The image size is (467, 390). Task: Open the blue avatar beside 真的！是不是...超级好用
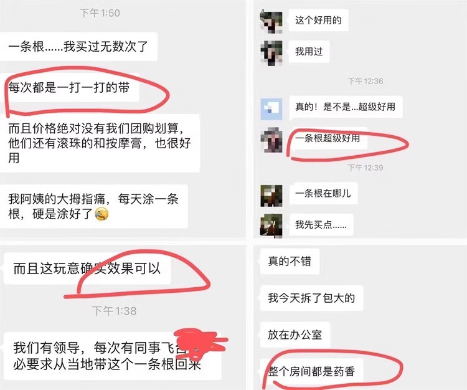click(x=271, y=109)
